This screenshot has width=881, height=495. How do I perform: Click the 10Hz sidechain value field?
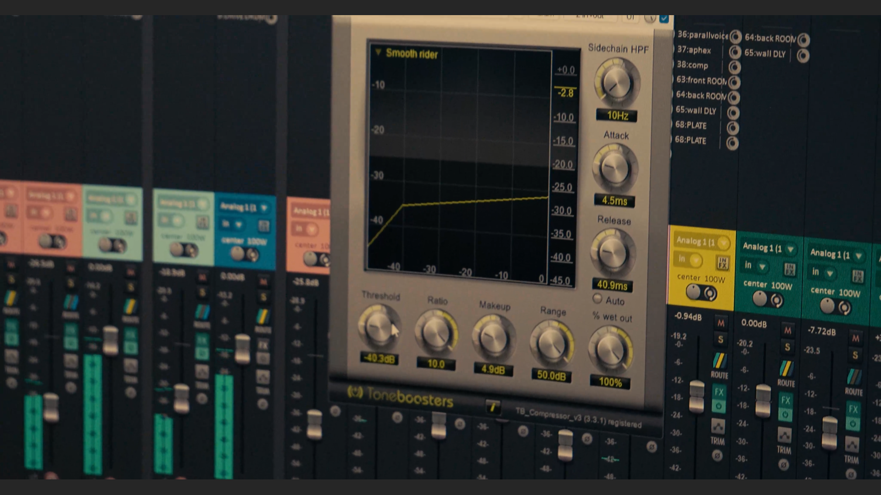click(x=617, y=115)
